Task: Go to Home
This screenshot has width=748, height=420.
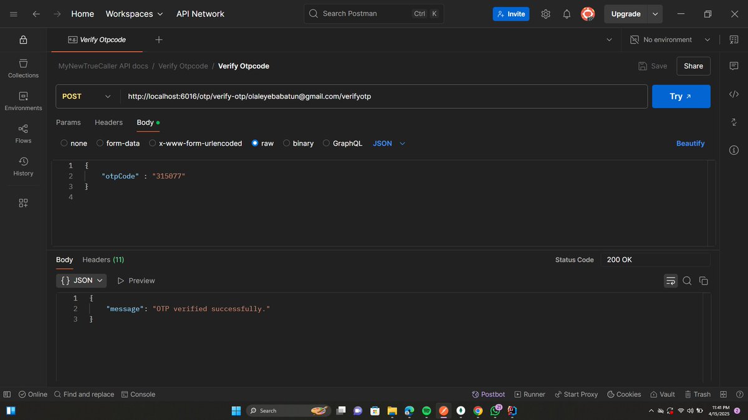Action: click(x=82, y=14)
